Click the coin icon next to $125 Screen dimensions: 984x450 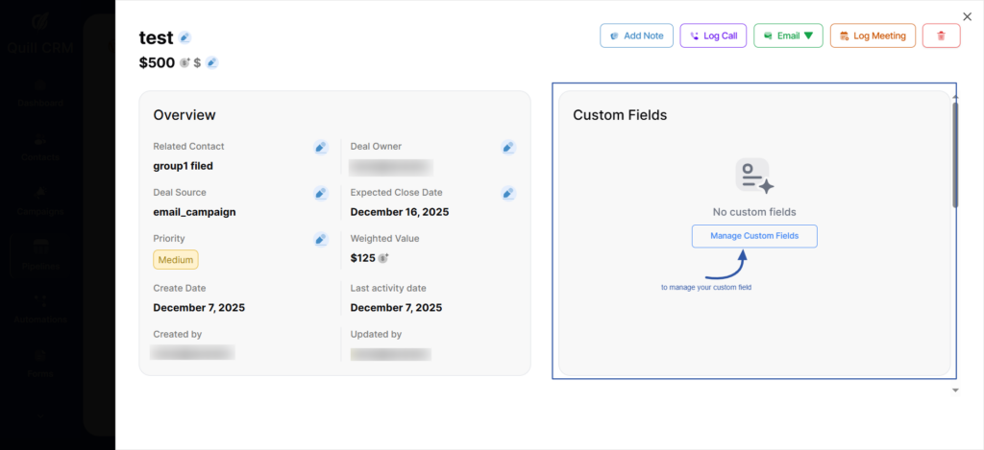tap(383, 258)
